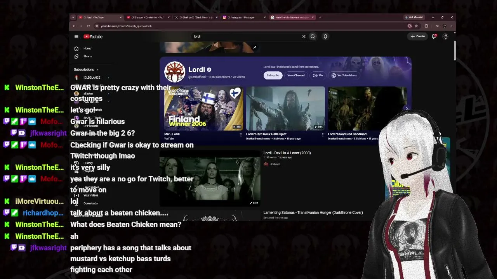This screenshot has width=497, height=279.
Task: Bookmark this page with the star
Action: (416, 26)
